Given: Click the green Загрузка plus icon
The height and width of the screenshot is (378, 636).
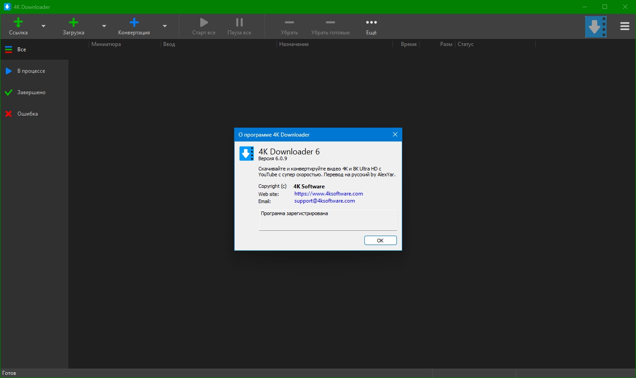Looking at the screenshot, I should (x=74, y=23).
